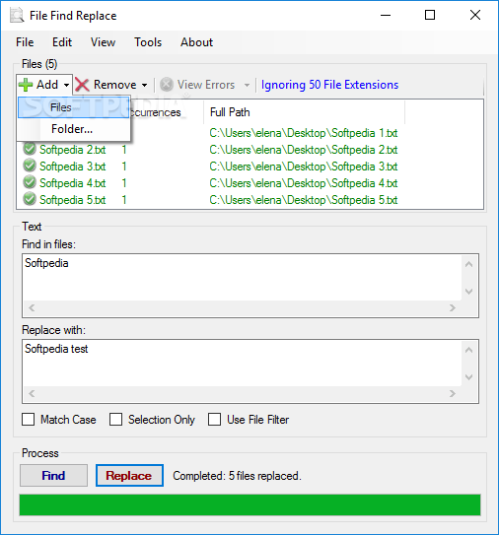Click the Replace button
499x535 pixels.
pyautogui.click(x=129, y=475)
